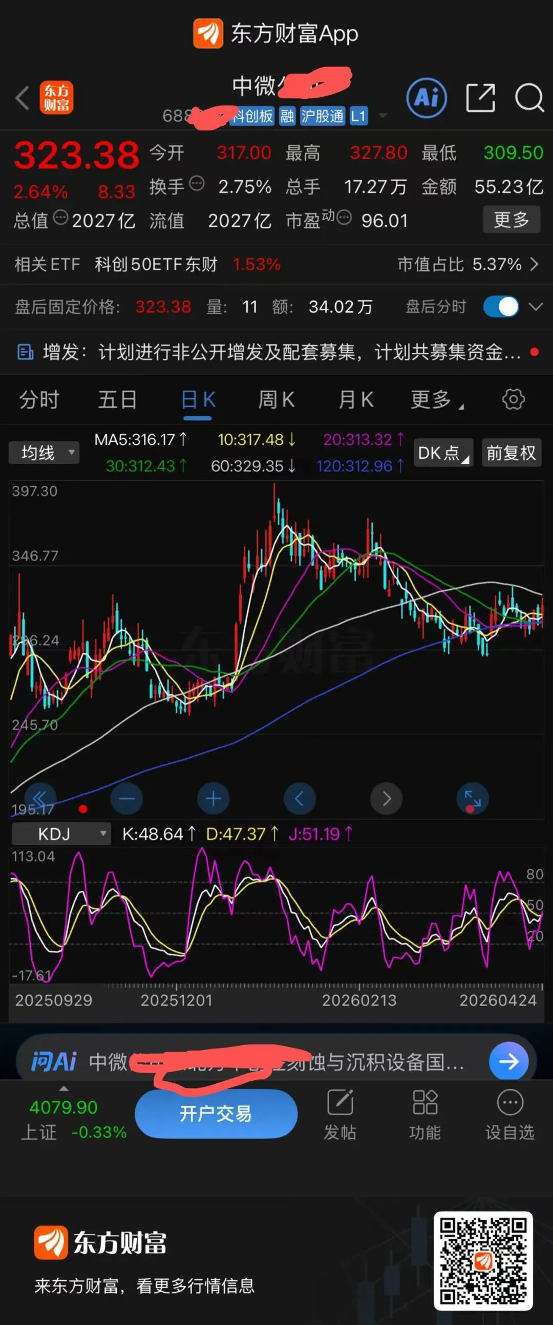Select the 日K tab

pyautogui.click(x=198, y=399)
